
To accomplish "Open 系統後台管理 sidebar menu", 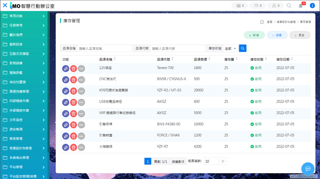I will point(24,157).
